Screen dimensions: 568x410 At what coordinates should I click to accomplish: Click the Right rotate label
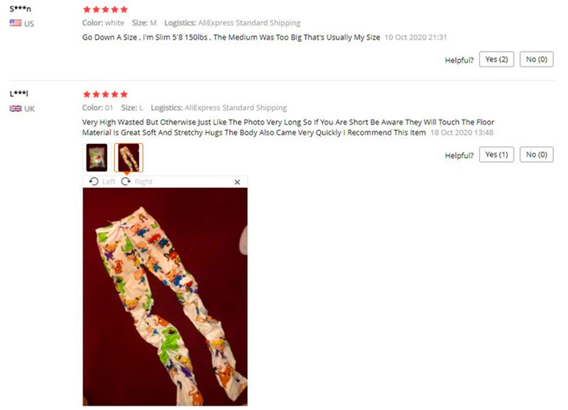point(144,181)
